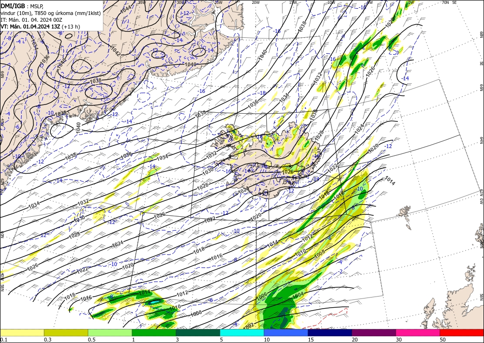Click the -18 temperature label north of Iceland

[x=263, y=93]
